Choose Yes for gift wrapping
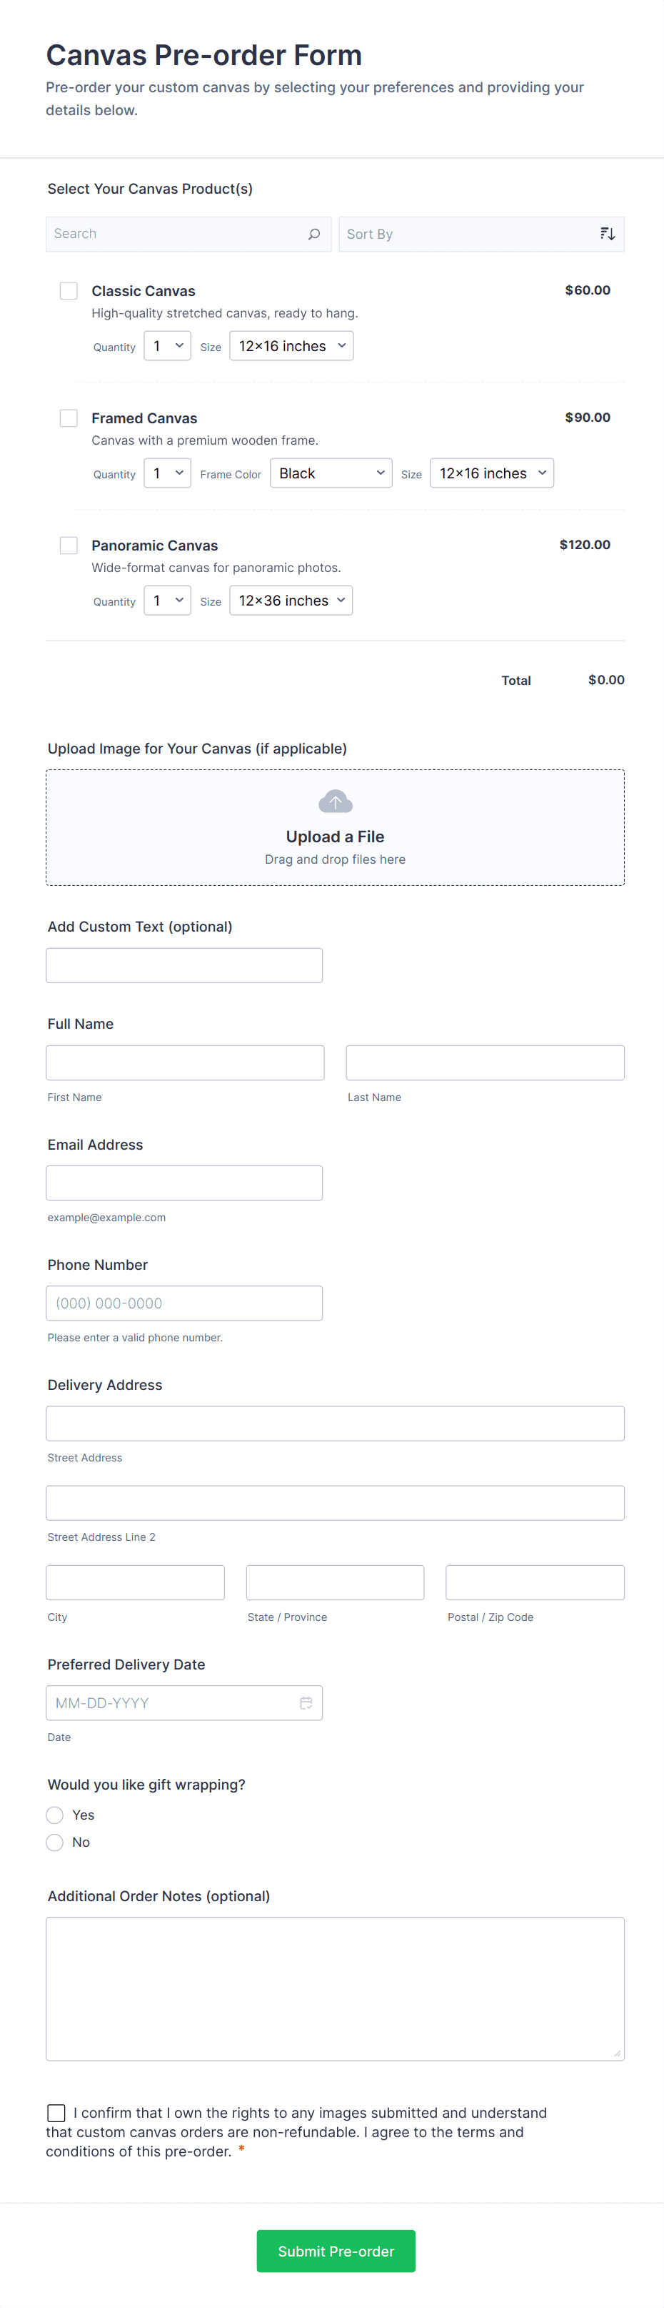Image resolution: width=664 pixels, height=2308 pixels. [x=56, y=1815]
